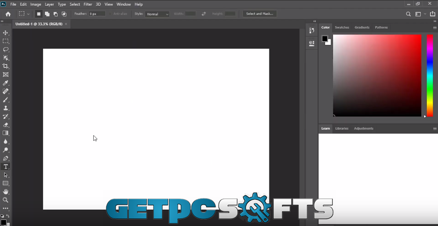
Task: Click the toolbar foreground color swatch
Action: (x=3, y=222)
